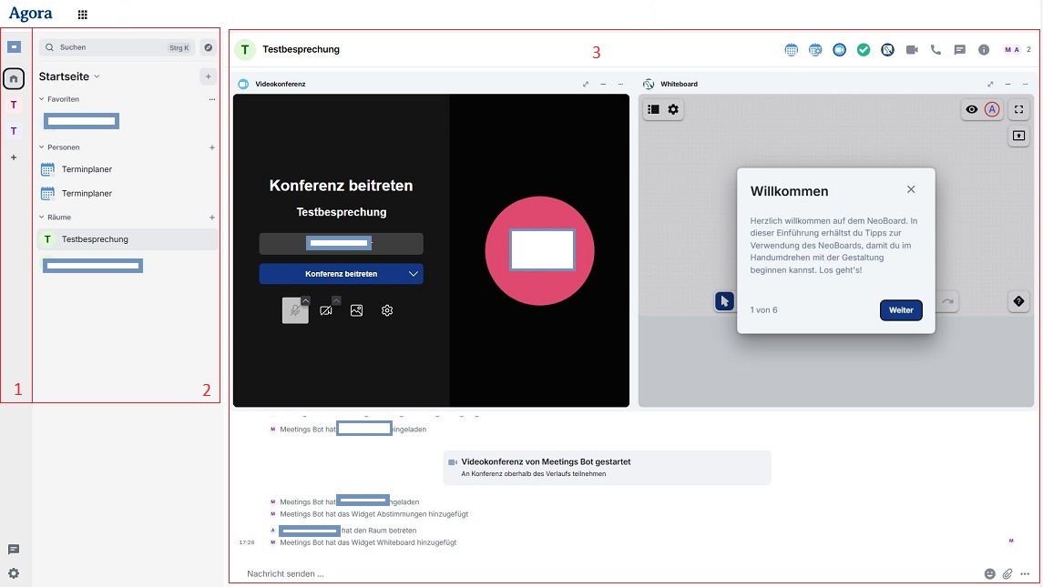This screenshot has height=587, width=1043.
Task: Open the explore rooms compass icon
Action: tap(209, 47)
